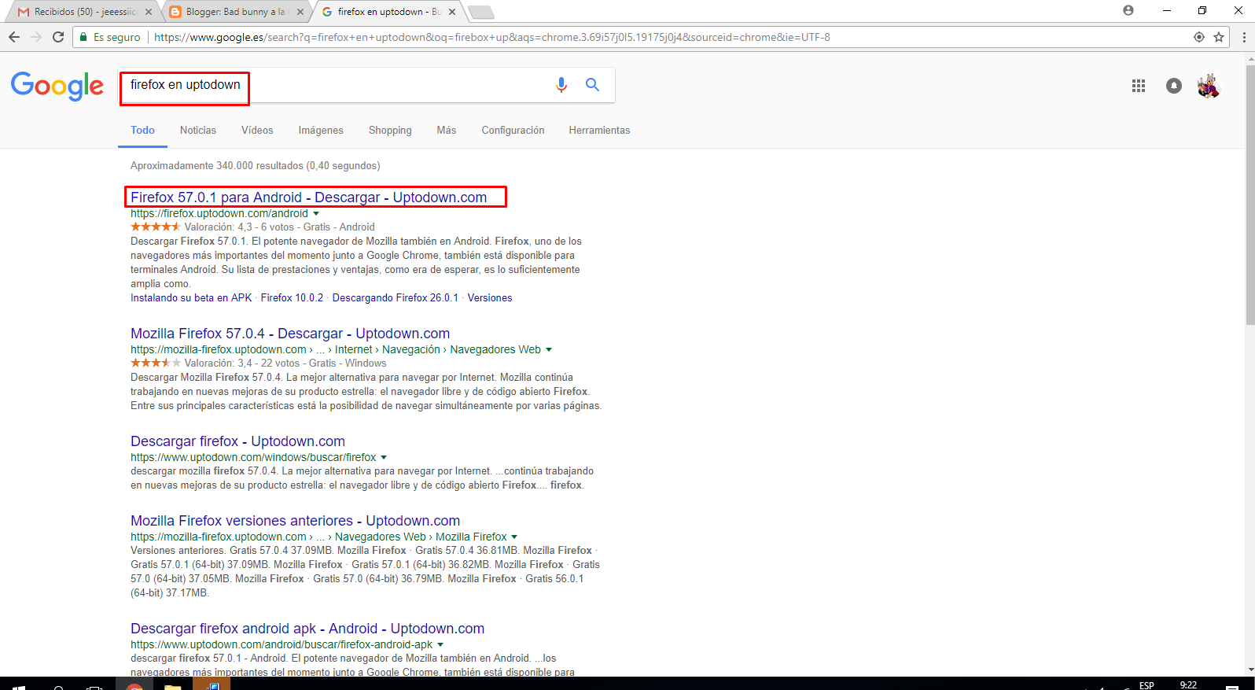
Task: Click the Google logo
Action: point(57,86)
